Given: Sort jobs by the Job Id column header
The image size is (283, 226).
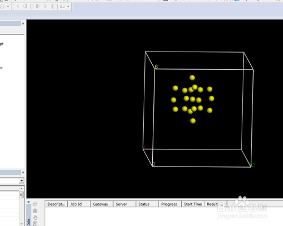Looking at the screenshot, I should tap(79, 204).
